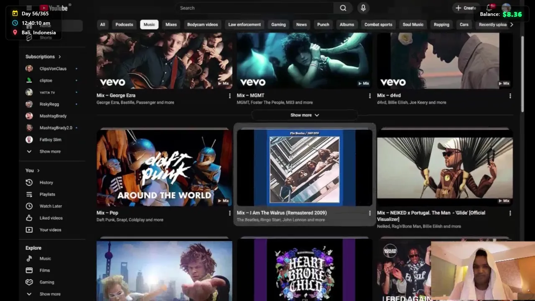This screenshot has height=301, width=535.
Task: Open options for Mix – George Ezra
Action: [229, 96]
